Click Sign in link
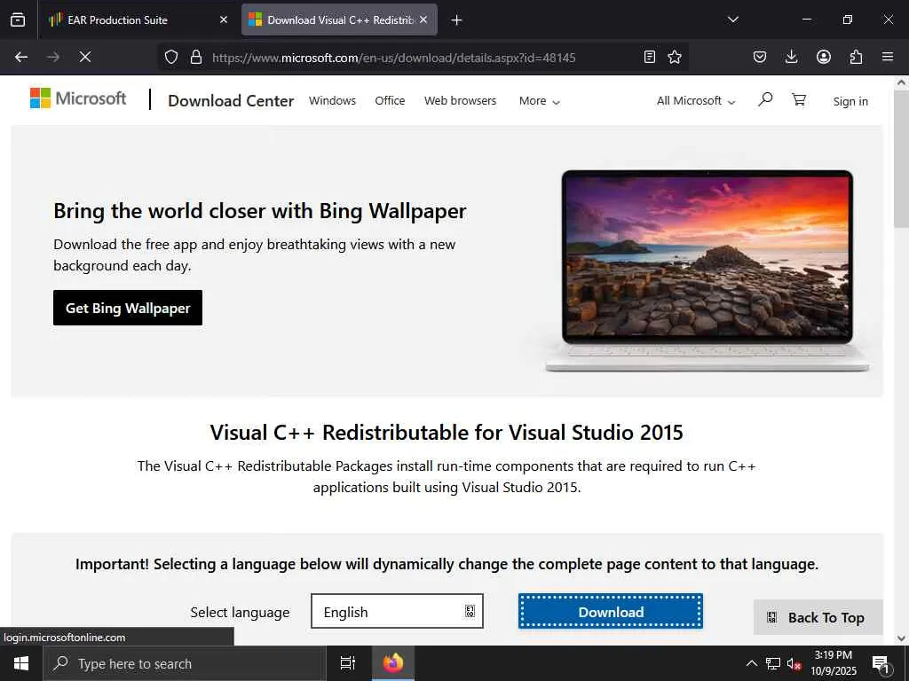The width and height of the screenshot is (909, 681). [850, 101]
